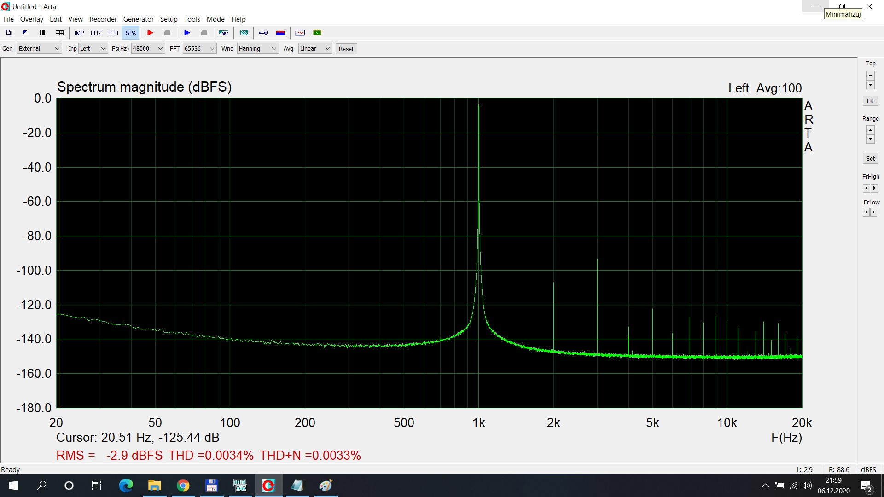Click the FrHigh right arrow

pos(874,188)
